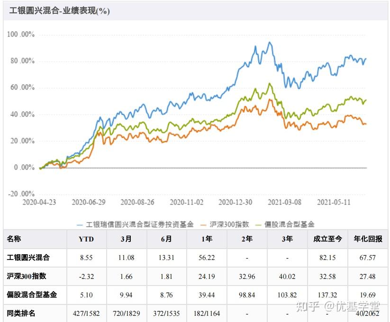Click the 名称 header cell

click(x=14, y=239)
